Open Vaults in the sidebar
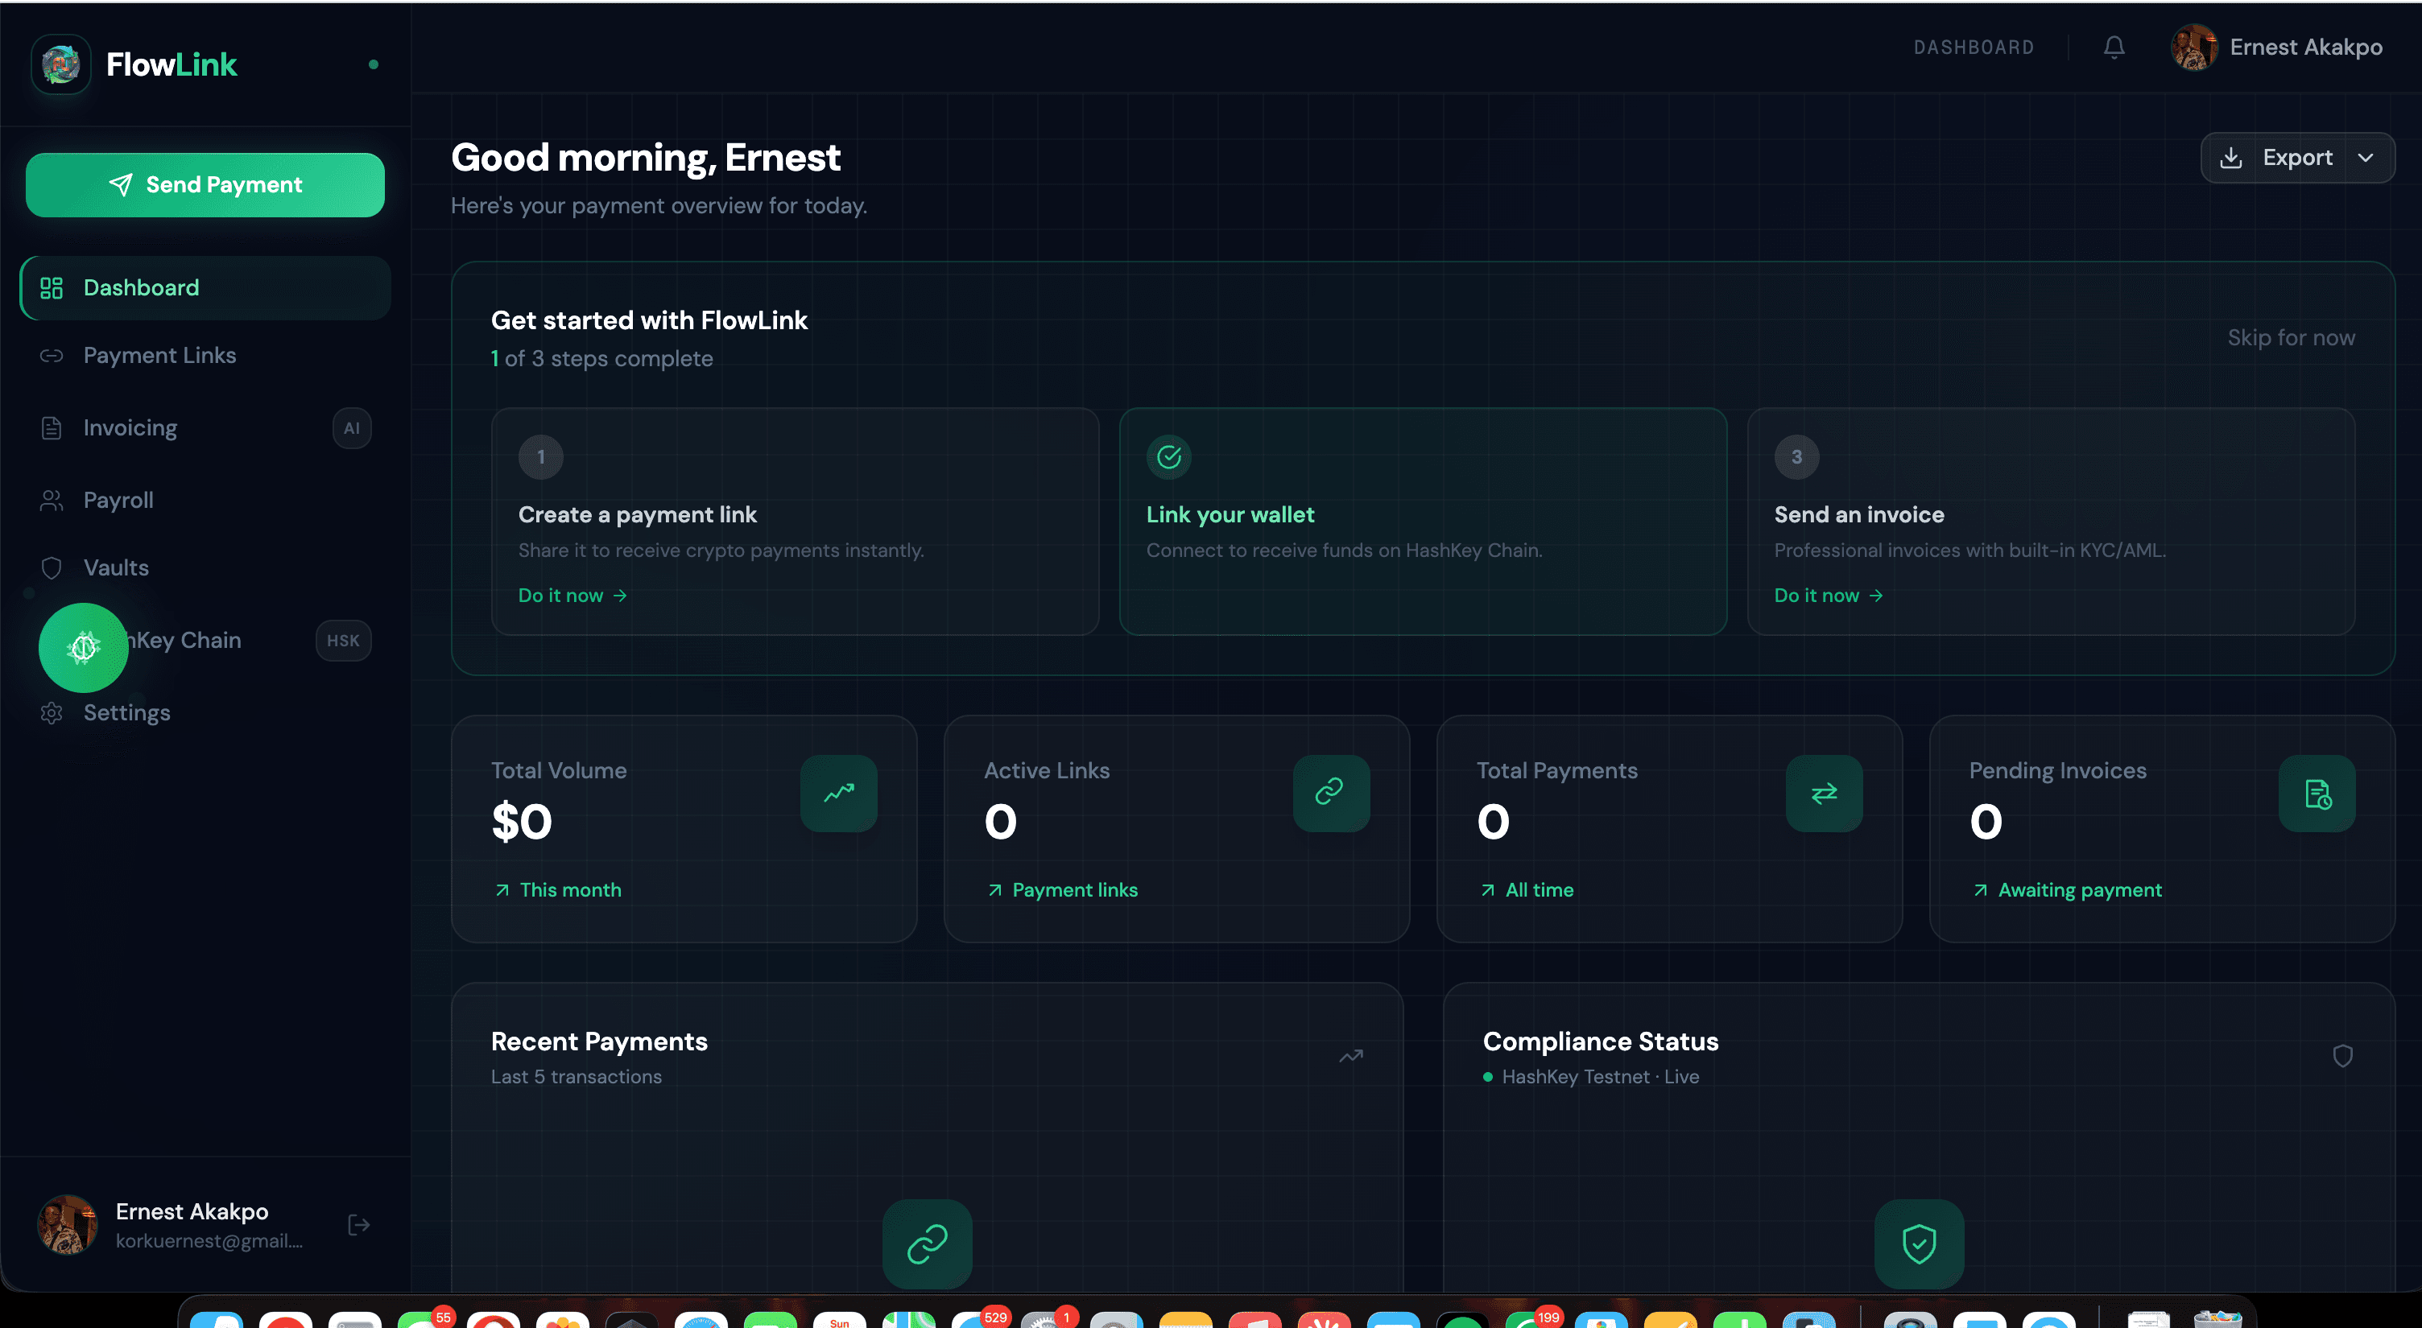 205,567
